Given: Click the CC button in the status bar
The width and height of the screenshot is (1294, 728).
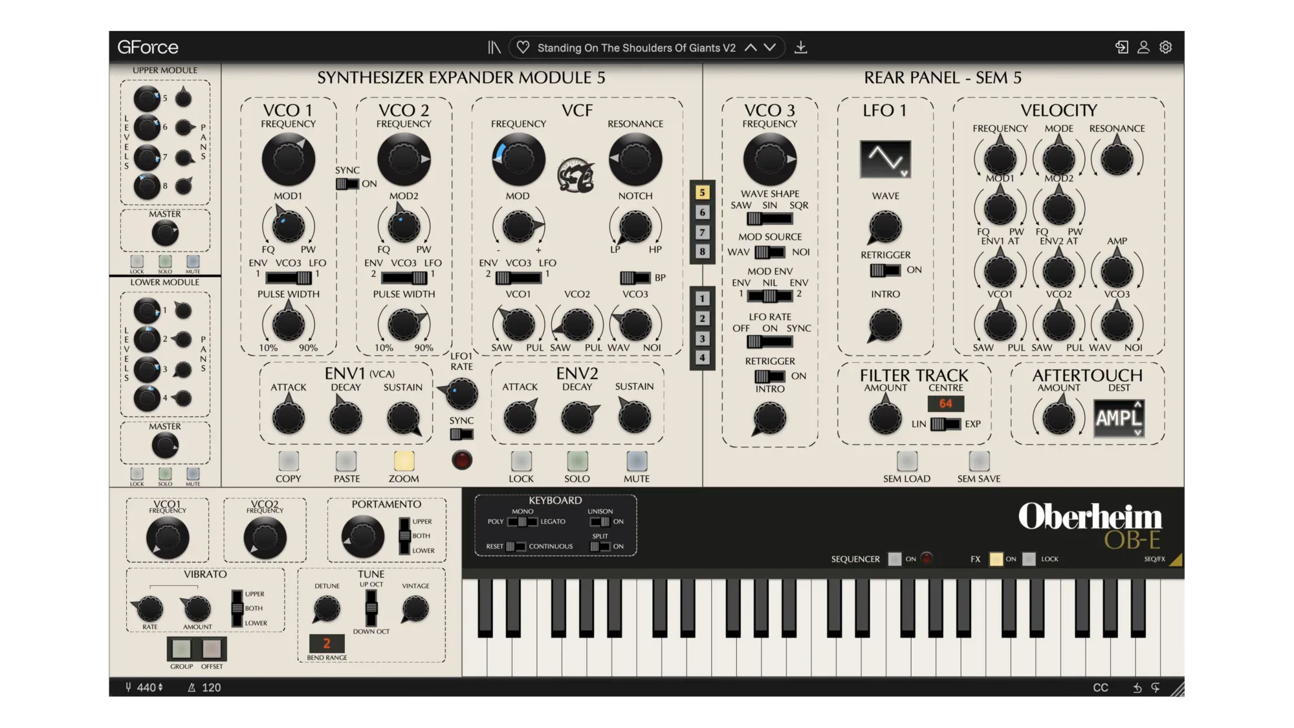Looking at the screenshot, I should coord(1101,688).
